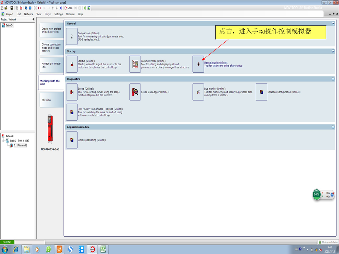Launch the Startup wizard icon
339x254 pixels.
pos(72,64)
